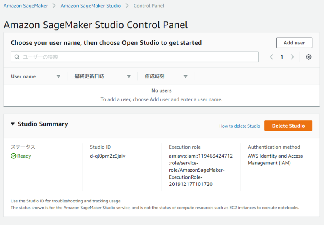Sort by 最終更新日時 column arrow
Viewport: 324px width, 225px height.
pyautogui.click(x=129, y=76)
